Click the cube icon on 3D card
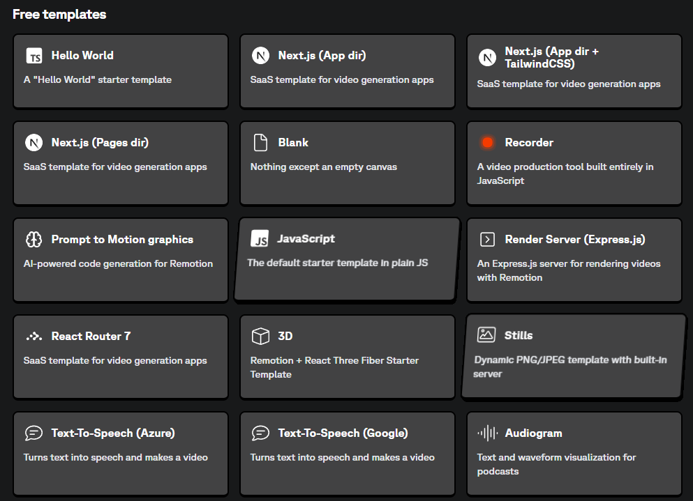The height and width of the screenshot is (501, 693). pyautogui.click(x=260, y=336)
